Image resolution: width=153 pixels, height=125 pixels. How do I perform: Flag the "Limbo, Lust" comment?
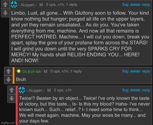tap(125, 5)
